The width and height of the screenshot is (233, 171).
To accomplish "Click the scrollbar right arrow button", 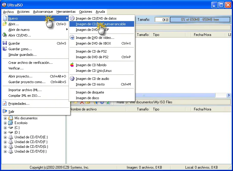I will [x=228, y=95].
